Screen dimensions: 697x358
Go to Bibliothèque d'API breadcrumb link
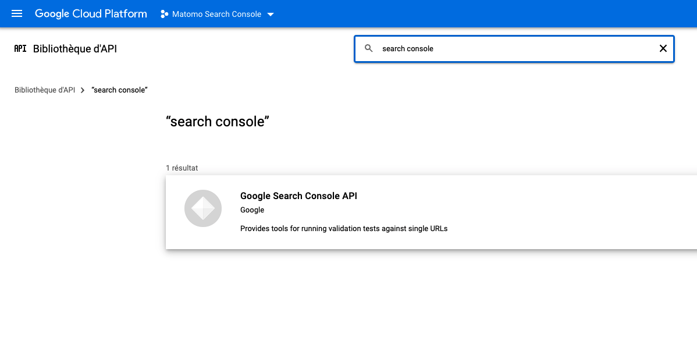(45, 90)
